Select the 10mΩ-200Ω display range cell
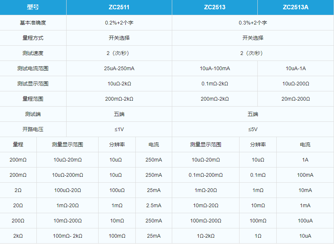Viewport: 334px width, 244px height. click(x=68, y=221)
